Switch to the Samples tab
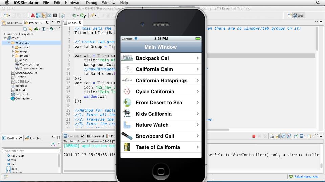This screenshot has width=325, height=182. [33, 138]
